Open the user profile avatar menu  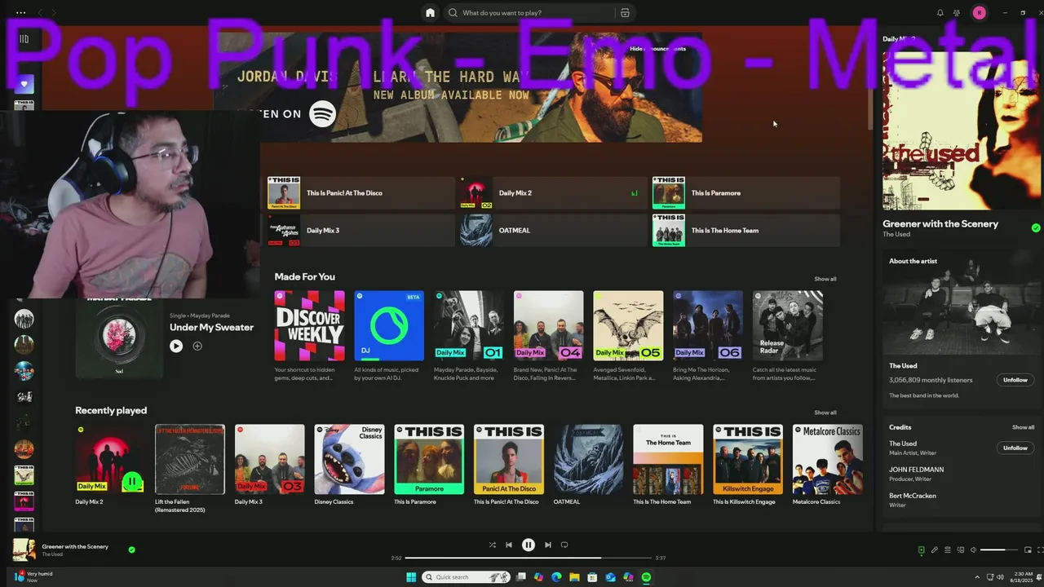coord(979,13)
